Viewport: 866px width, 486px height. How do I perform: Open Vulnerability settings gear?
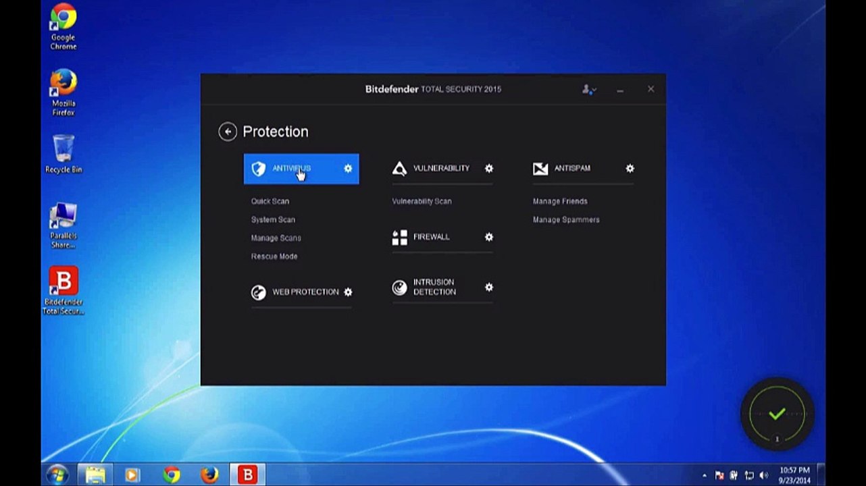pos(489,168)
